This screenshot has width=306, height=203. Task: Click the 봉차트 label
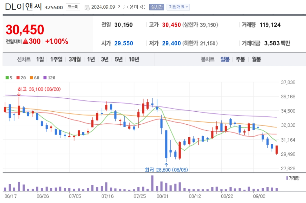pos(208,59)
